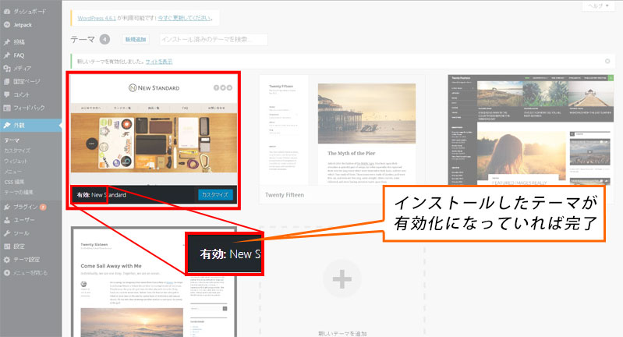This screenshot has height=337, width=623.
Task: Open 固定ページ pages icon
Action: pos(7,81)
